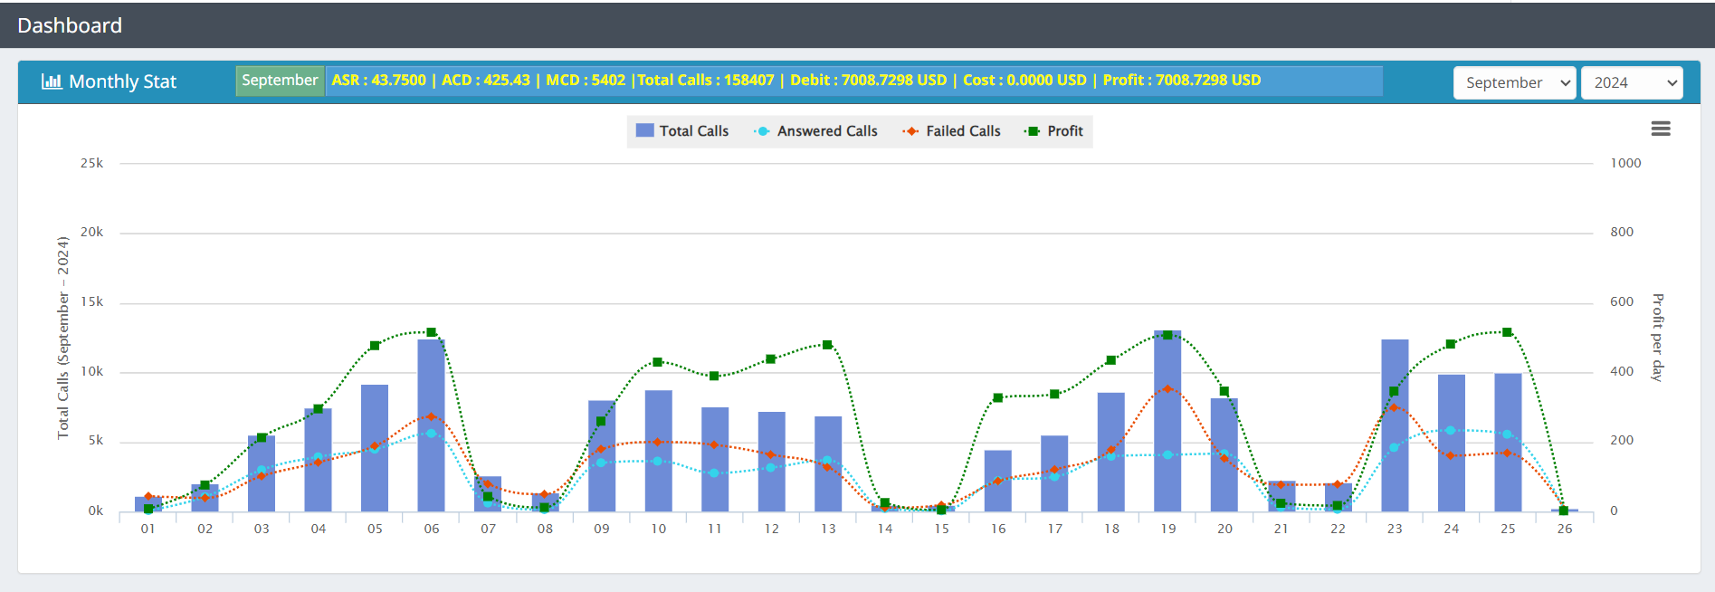Click the Total Calls blue legend swatch
The image size is (1715, 592).
pos(644,130)
